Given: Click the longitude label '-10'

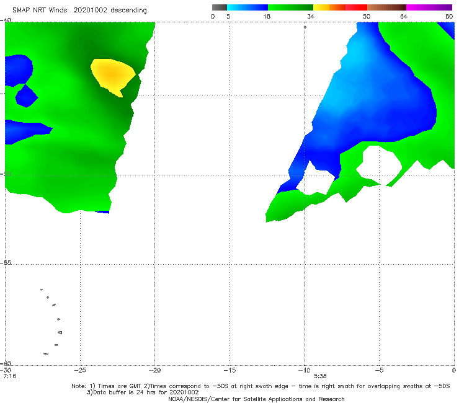Looking at the screenshot, I should (x=304, y=370).
